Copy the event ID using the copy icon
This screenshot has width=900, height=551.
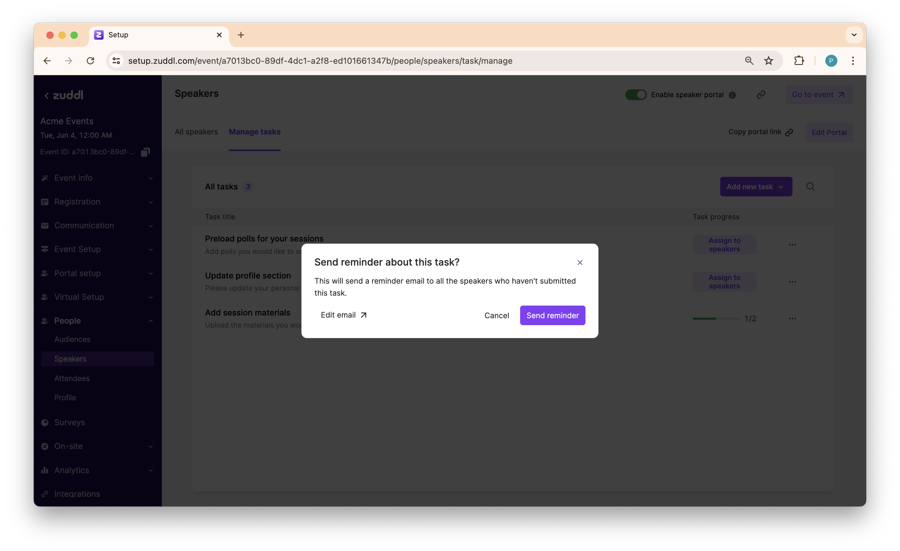(145, 152)
